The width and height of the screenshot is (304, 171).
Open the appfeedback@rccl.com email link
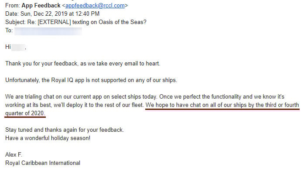coord(95,6)
